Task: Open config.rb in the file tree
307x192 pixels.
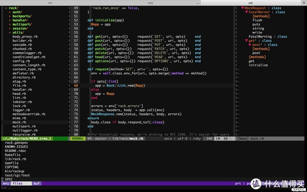Action: point(21,61)
